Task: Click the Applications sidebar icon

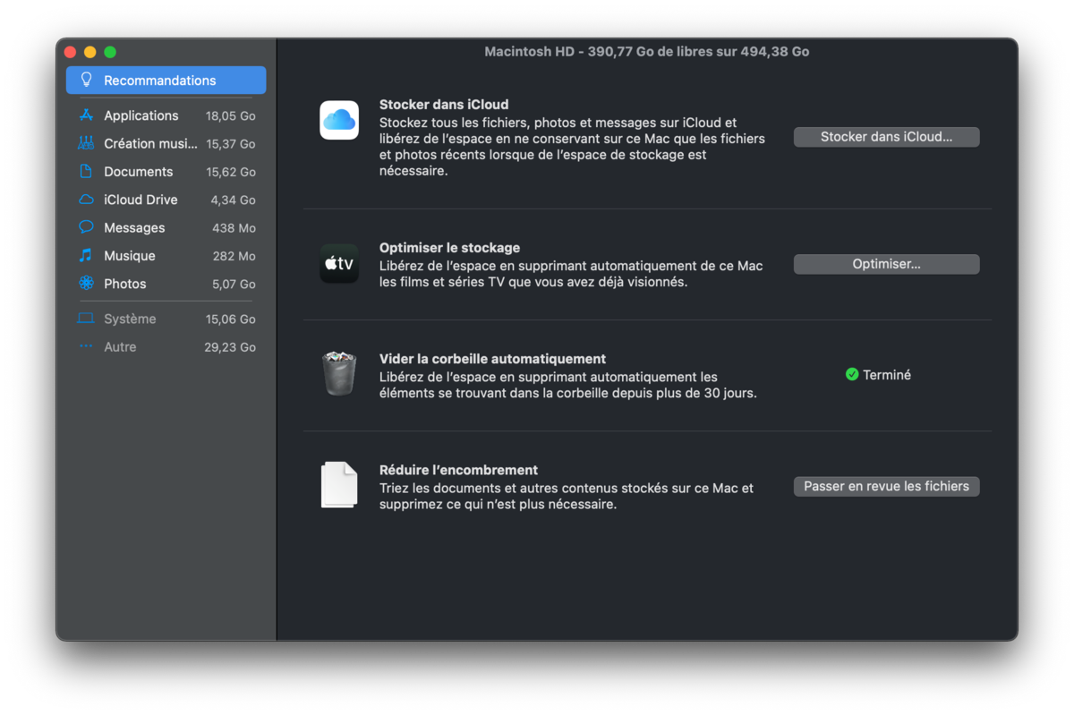Action: click(x=86, y=115)
